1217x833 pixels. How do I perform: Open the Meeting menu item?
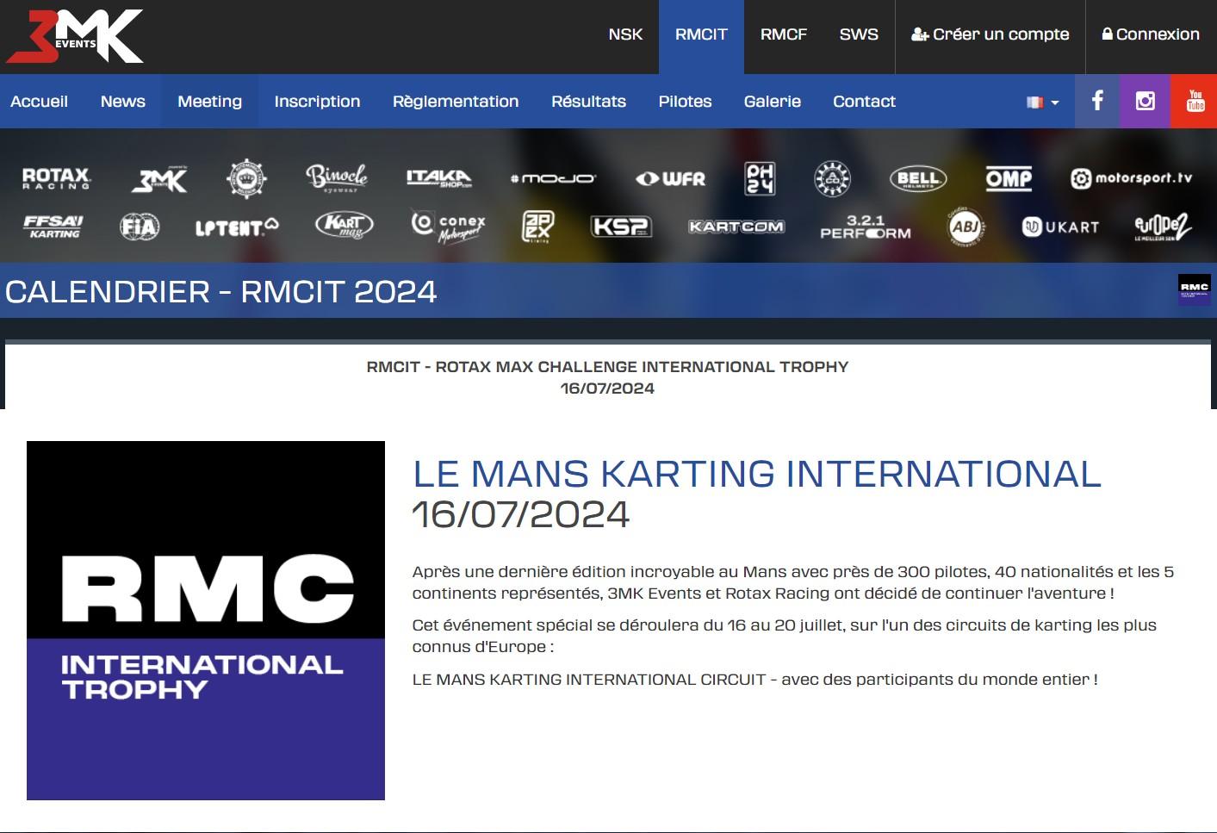(209, 102)
